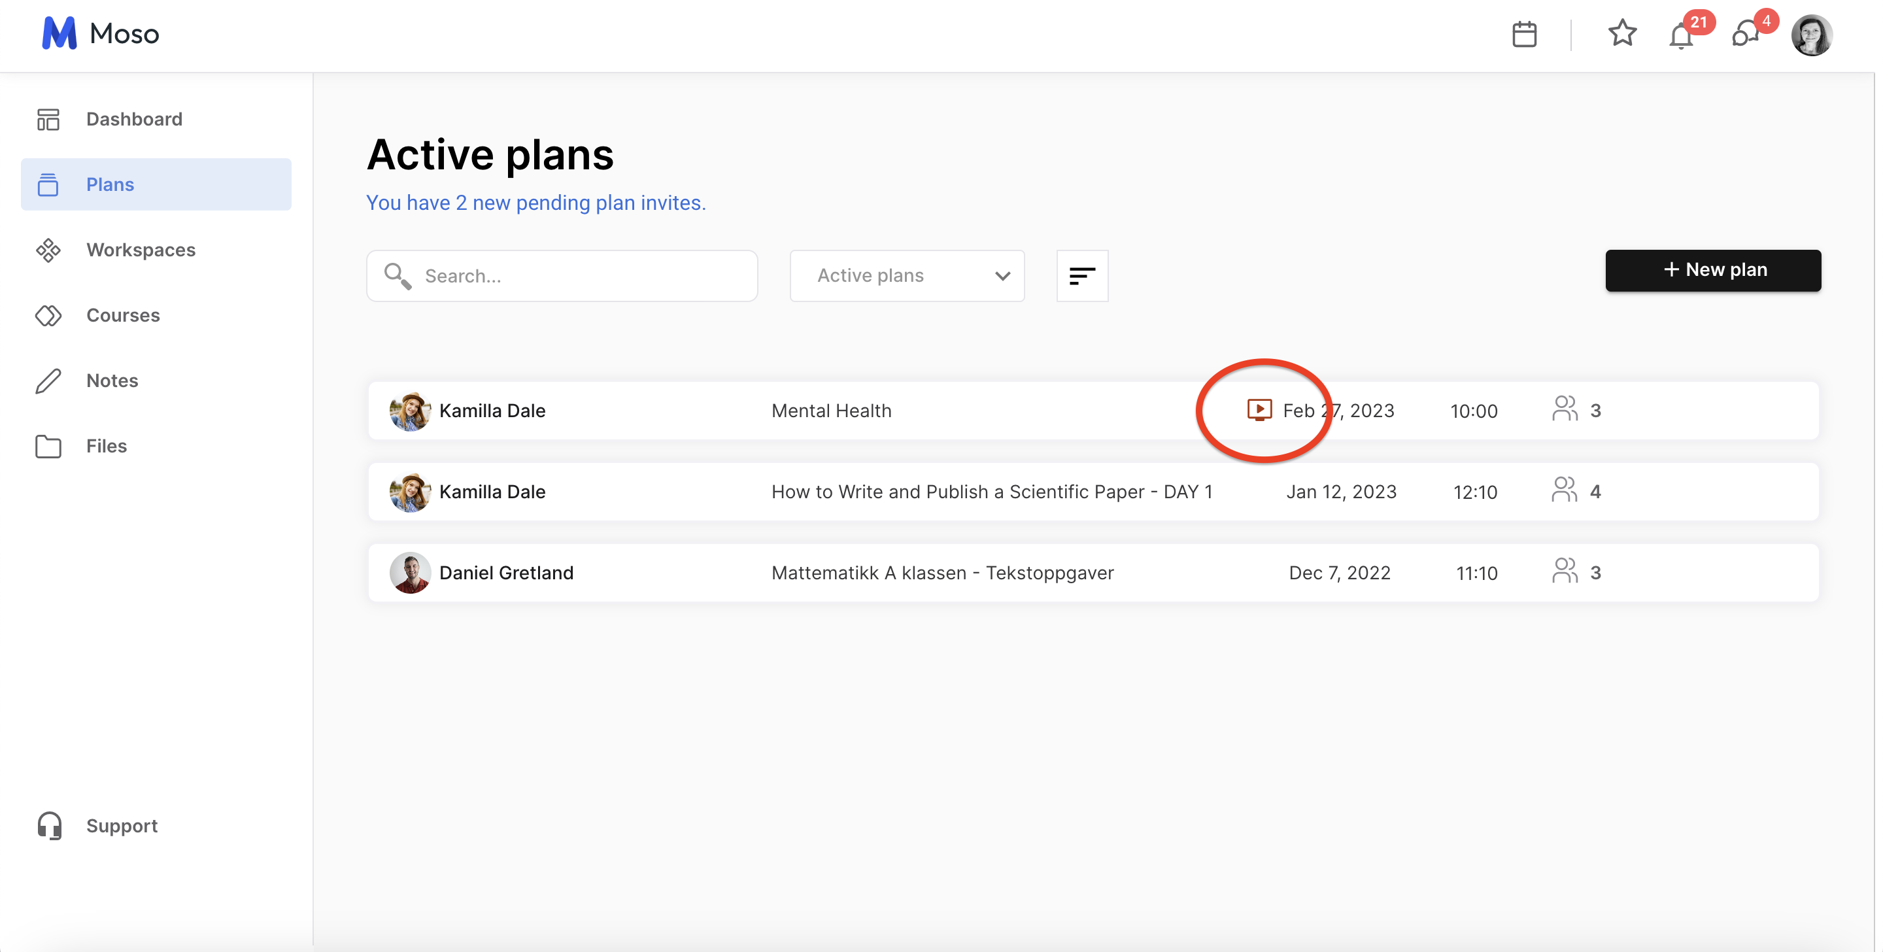Click the sort lines icon button
This screenshot has width=1883, height=952.
(x=1082, y=276)
